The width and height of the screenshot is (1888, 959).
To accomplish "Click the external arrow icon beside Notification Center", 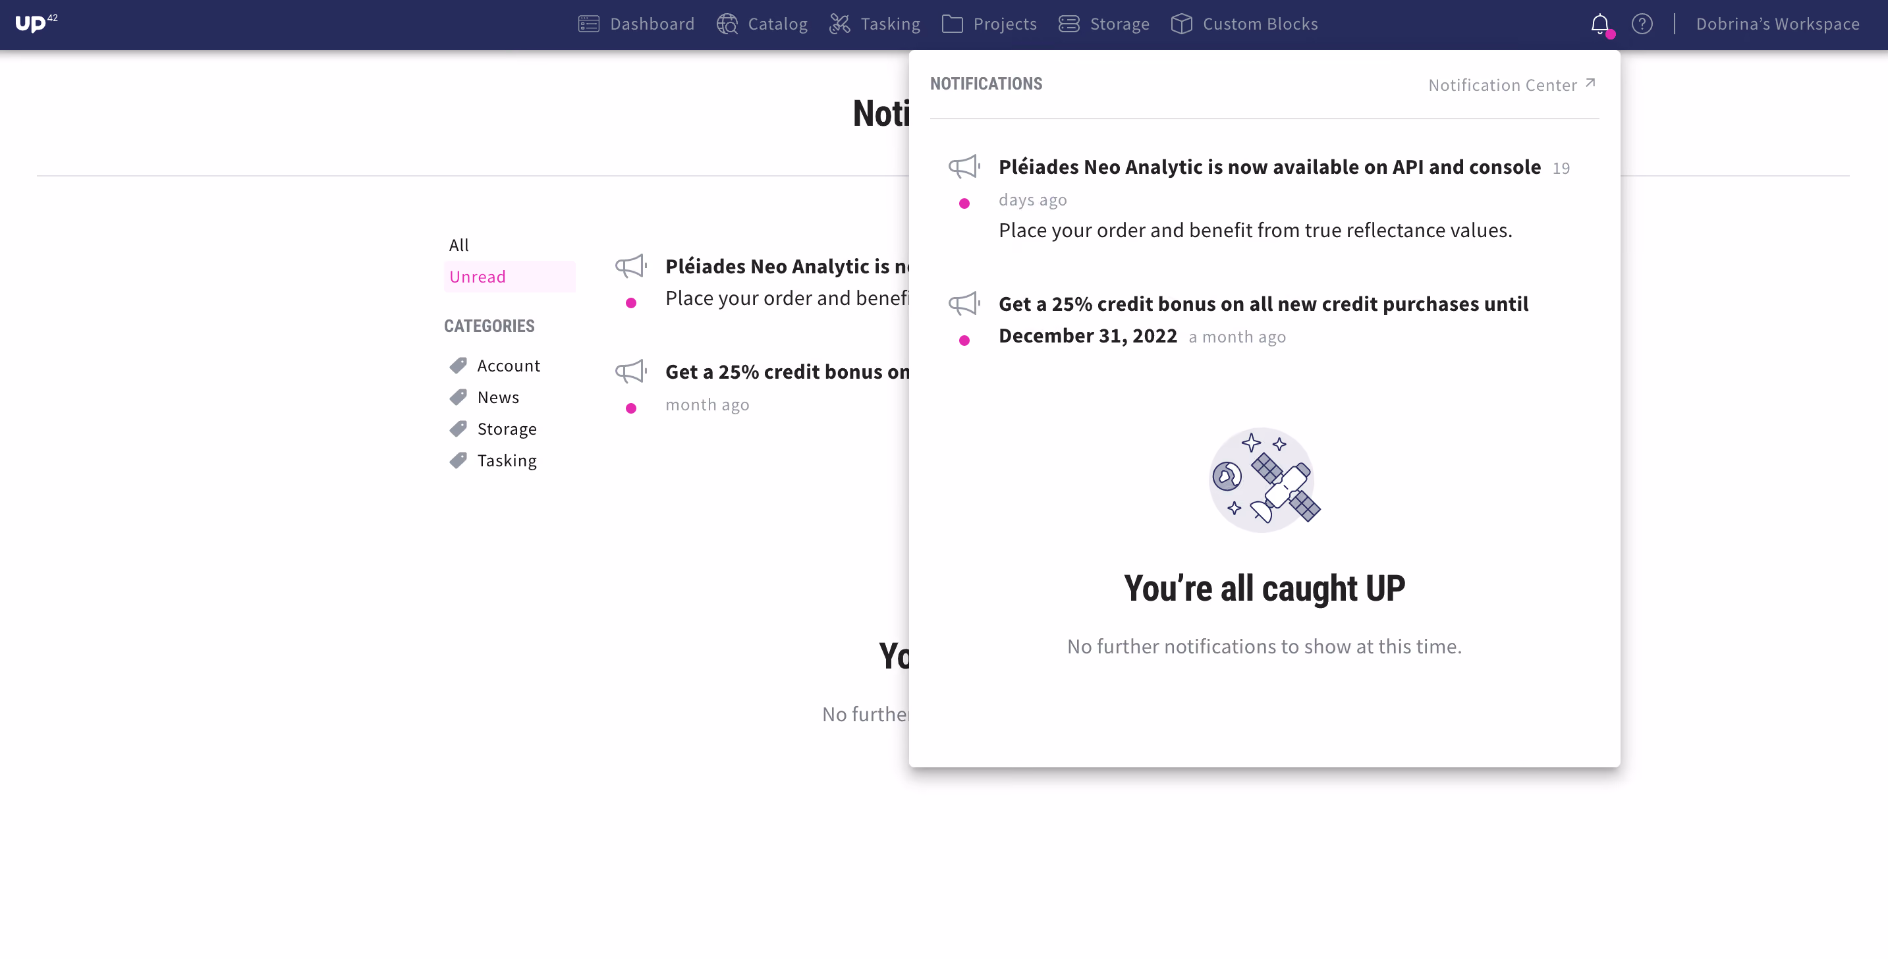I will click(x=1590, y=84).
